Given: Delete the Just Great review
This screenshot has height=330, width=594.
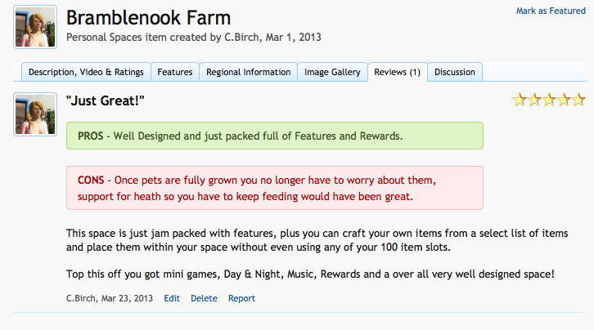Looking at the screenshot, I should [x=204, y=298].
